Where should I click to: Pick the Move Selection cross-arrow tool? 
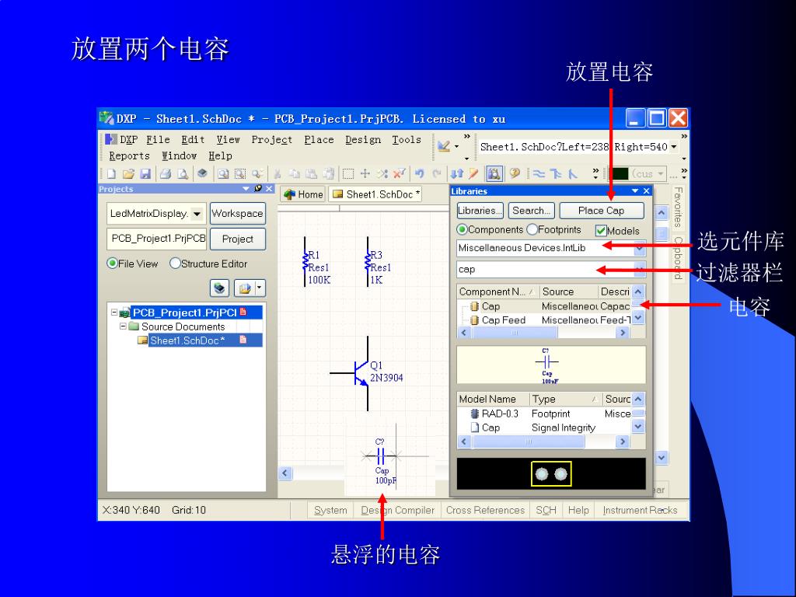[x=365, y=173]
